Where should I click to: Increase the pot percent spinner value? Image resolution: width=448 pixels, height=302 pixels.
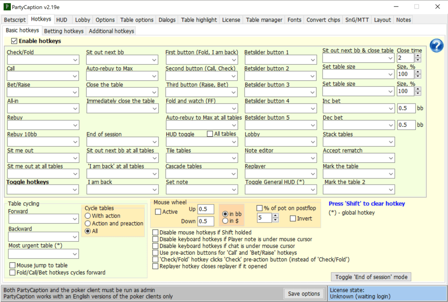tap(276, 216)
